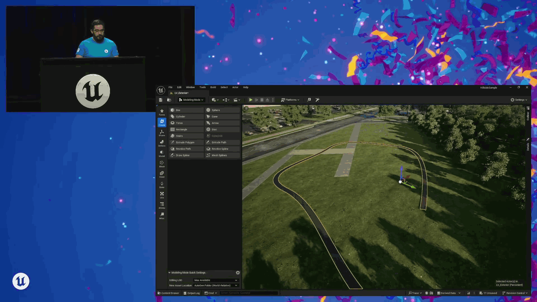Image resolution: width=537 pixels, height=302 pixels.
Task: Click the 11 Unsaved indicator
Action: [488, 293]
